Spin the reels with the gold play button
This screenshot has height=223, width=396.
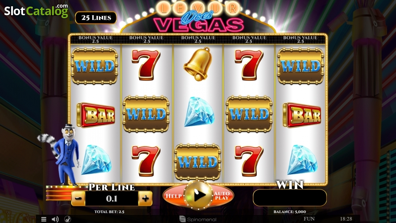click(x=199, y=195)
